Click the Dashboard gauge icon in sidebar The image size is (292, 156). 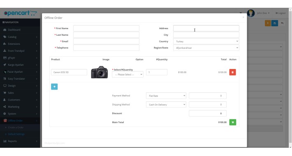point(5,30)
